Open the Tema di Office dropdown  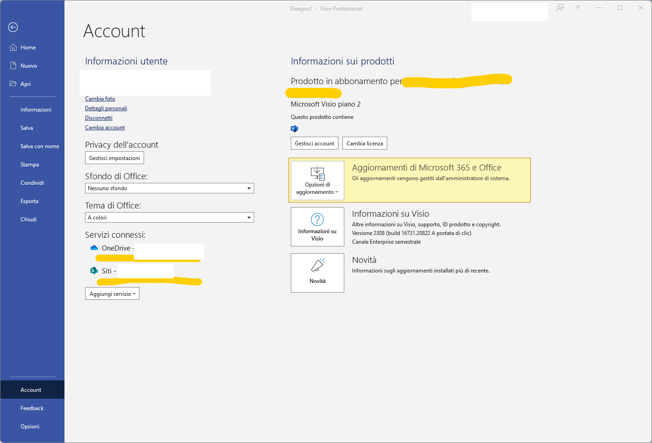(170, 218)
